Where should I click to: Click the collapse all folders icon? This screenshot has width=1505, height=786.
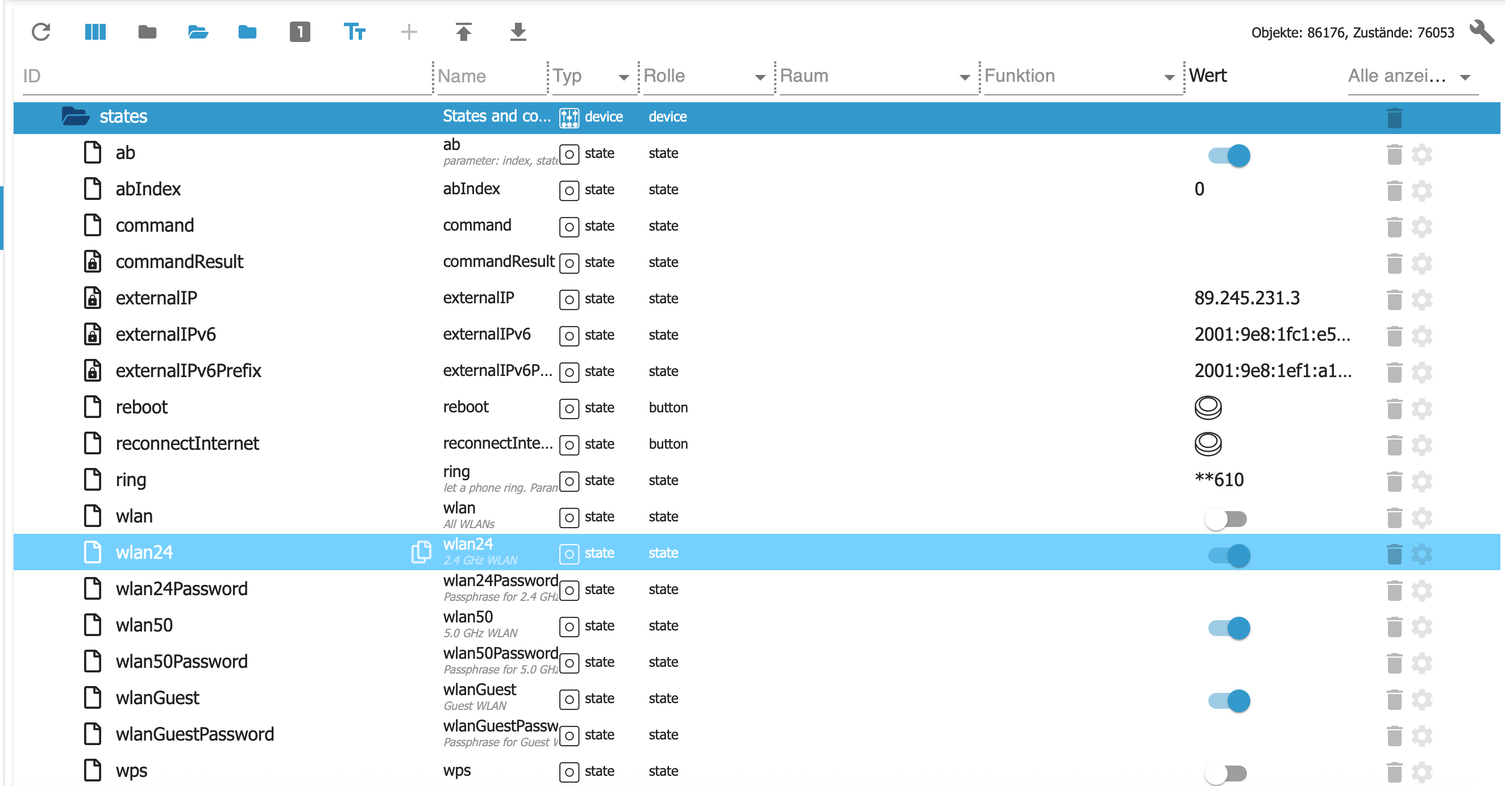147,32
